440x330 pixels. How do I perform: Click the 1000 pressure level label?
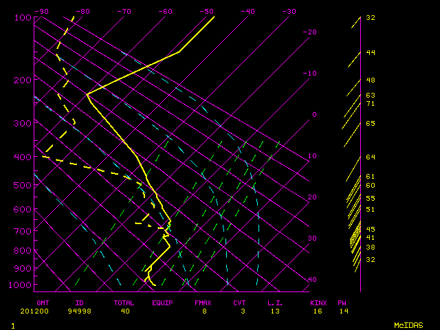click(x=21, y=285)
